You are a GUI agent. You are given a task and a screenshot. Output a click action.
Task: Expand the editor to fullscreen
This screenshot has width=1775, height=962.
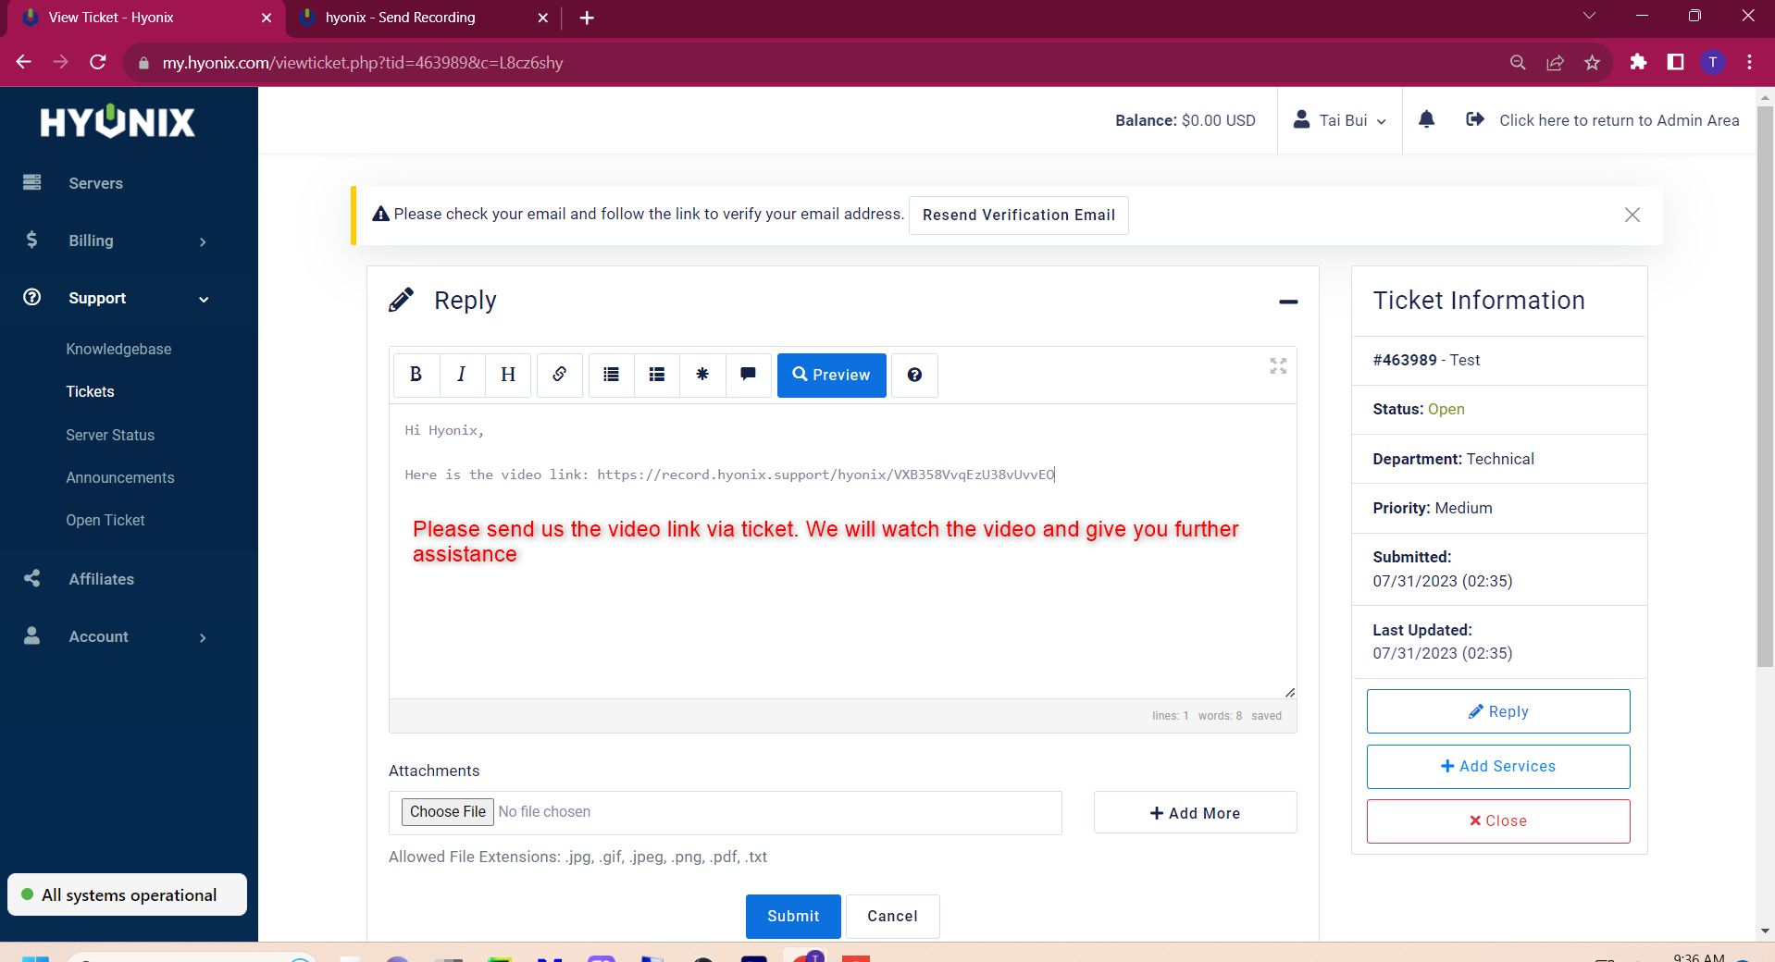pos(1278,366)
